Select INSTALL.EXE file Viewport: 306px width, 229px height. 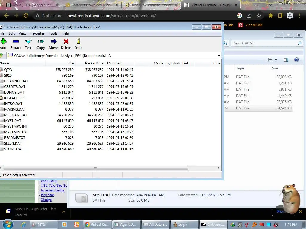pyautogui.click(x=14, y=98)
